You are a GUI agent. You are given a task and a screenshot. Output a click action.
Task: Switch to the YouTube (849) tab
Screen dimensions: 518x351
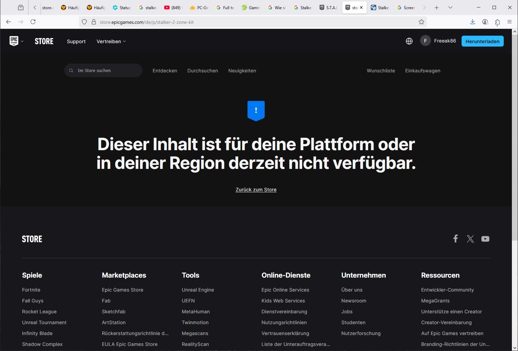[173, 7]
